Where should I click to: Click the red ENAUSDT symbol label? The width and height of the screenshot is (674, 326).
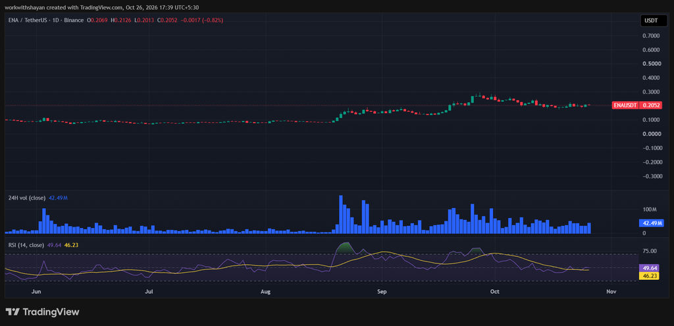[625, 105]
